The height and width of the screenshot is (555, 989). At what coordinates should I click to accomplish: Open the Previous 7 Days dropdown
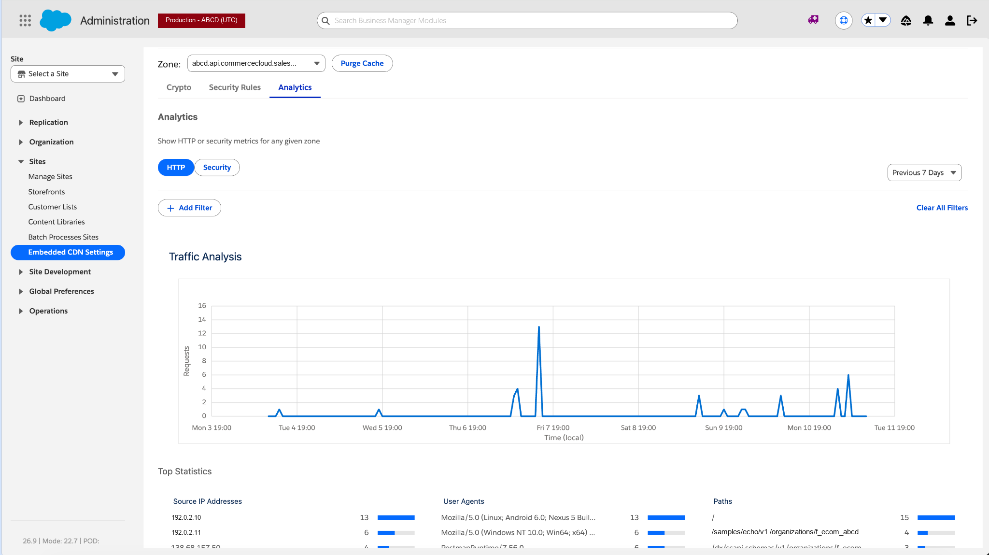924,172
